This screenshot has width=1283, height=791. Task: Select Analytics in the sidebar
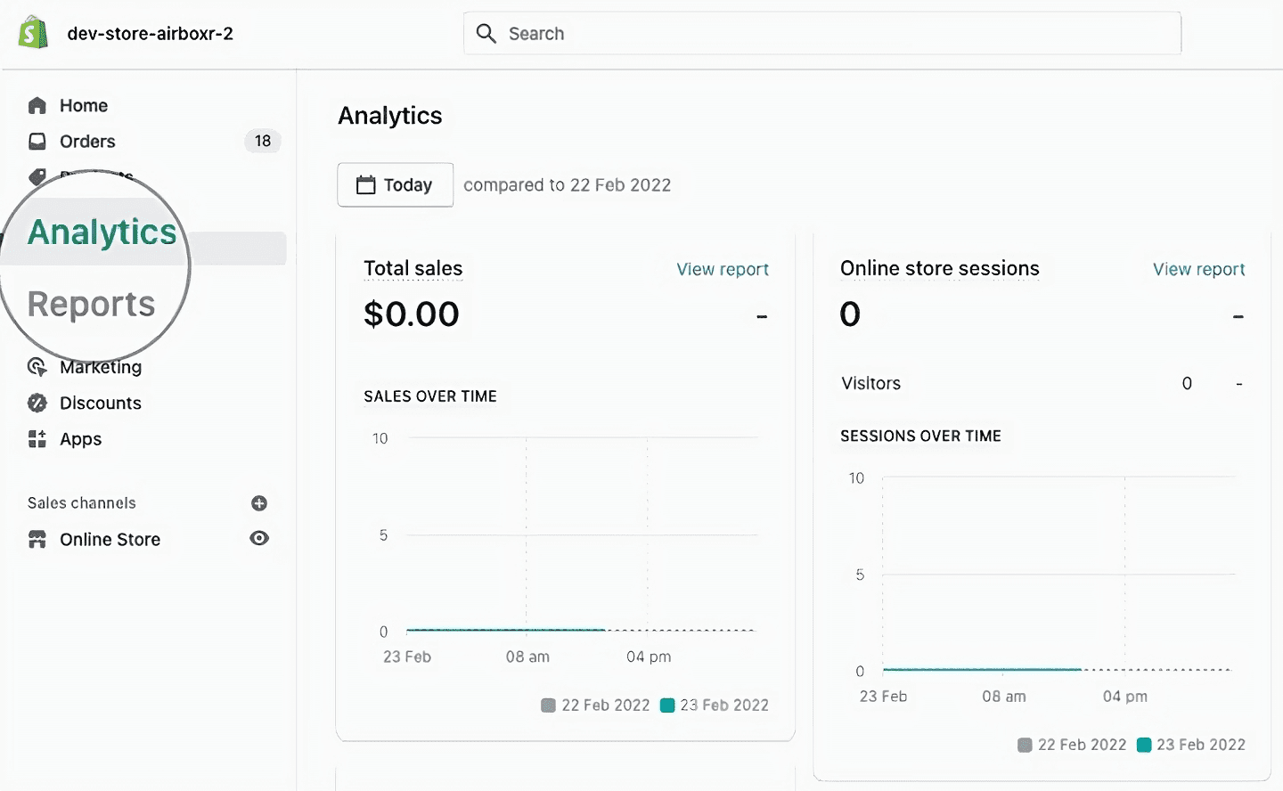click(102, 232)
